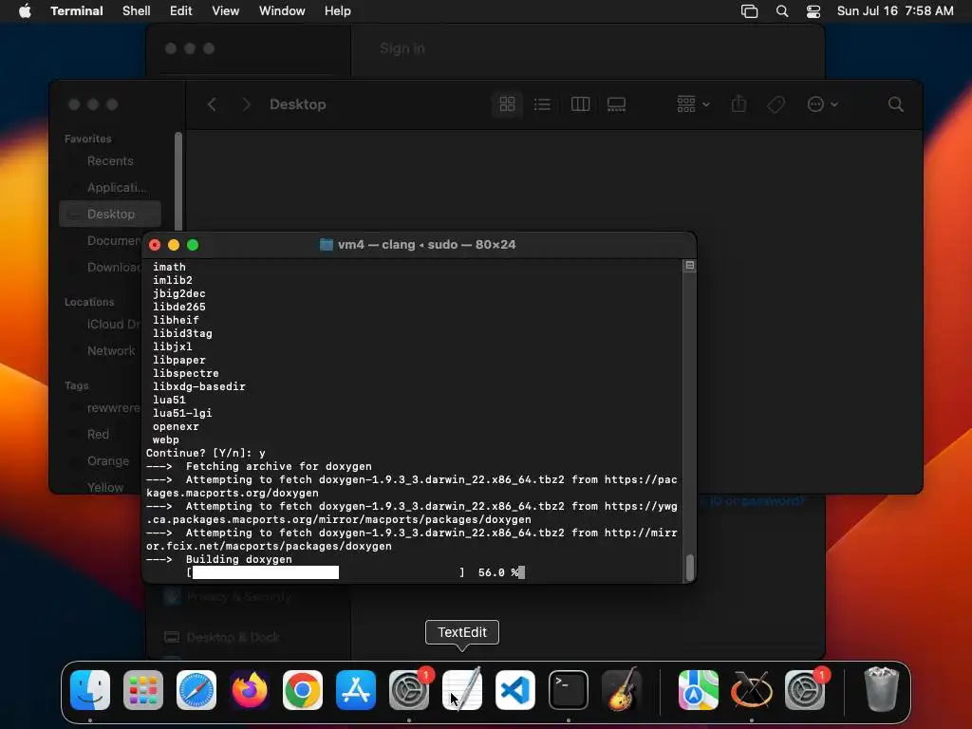Screen dimensions: 972x729
Task: Open Finder from the Dock
Action: (90, 690)
